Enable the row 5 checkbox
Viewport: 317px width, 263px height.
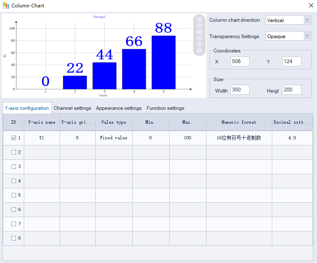point(14,195)
